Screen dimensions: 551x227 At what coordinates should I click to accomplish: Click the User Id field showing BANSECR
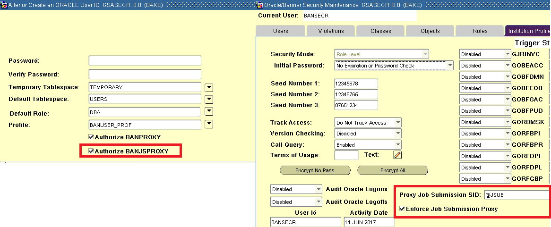(305, 222)
